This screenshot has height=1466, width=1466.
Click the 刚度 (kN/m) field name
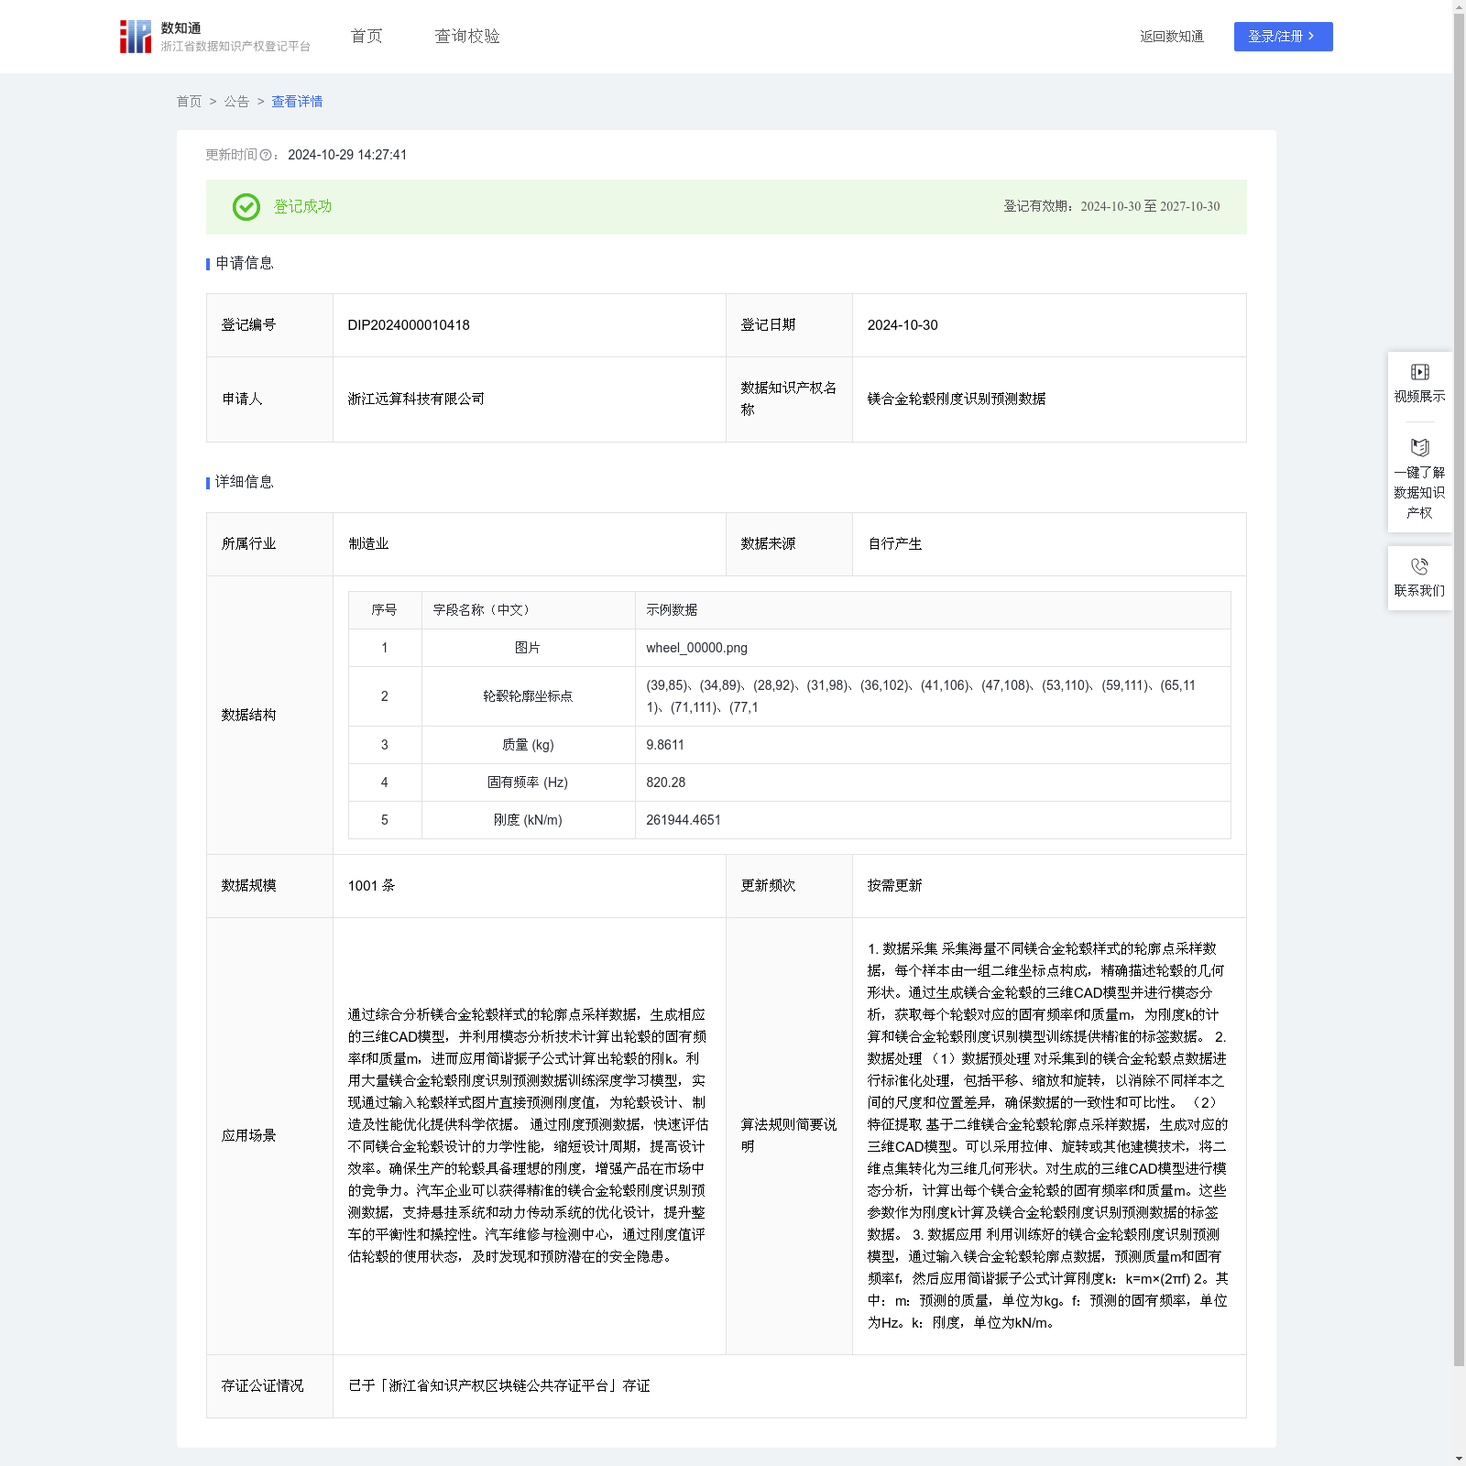tap(528, 820)
